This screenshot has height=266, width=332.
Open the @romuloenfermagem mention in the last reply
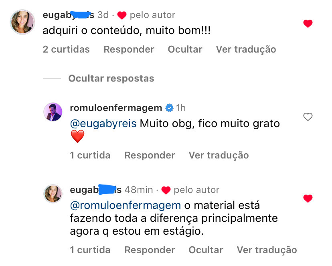pyautogui.click(x=125, y=205)
